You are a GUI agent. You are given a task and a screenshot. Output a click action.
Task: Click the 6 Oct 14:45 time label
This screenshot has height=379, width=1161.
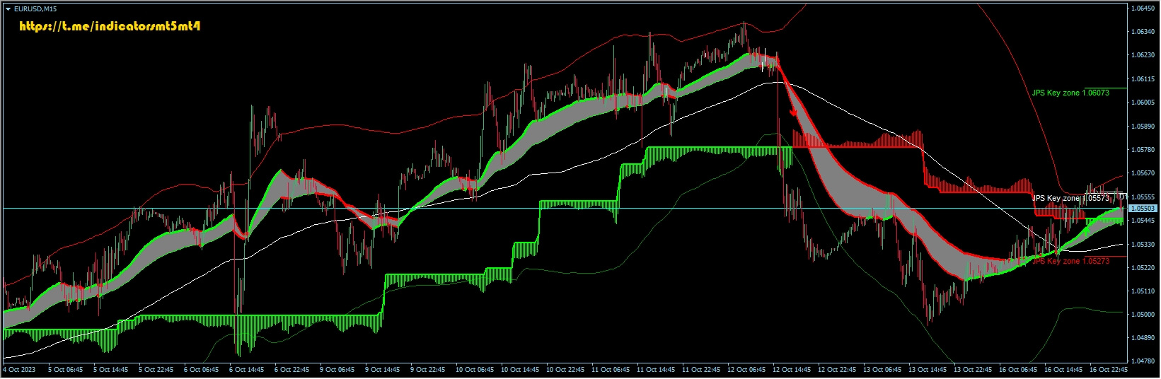[x=247, y=369]
